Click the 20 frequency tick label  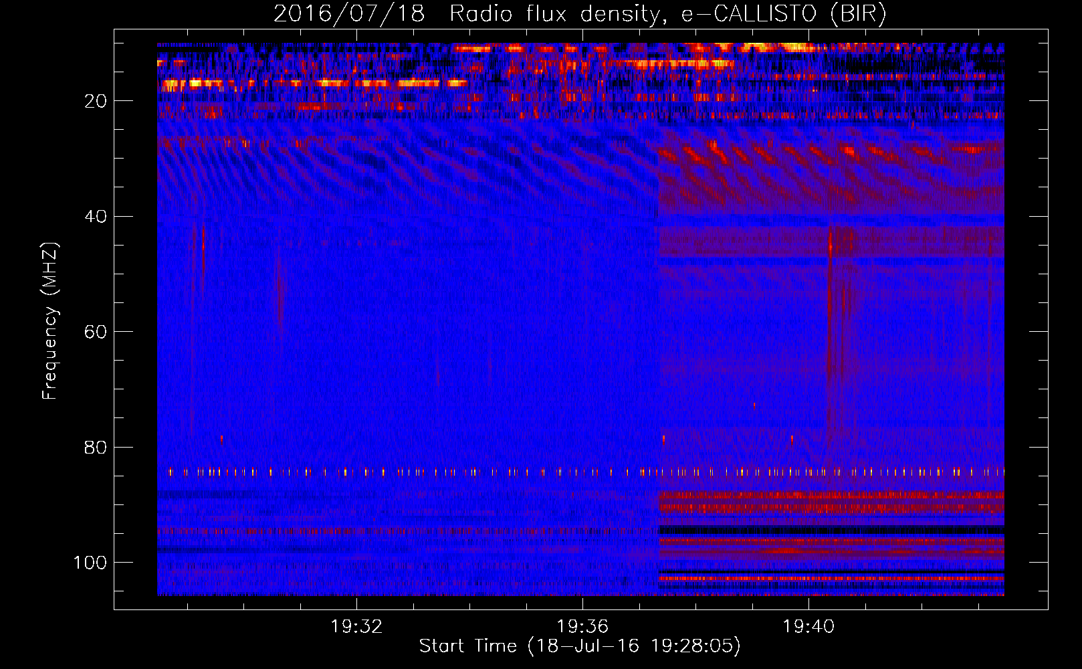coord(96,101)
